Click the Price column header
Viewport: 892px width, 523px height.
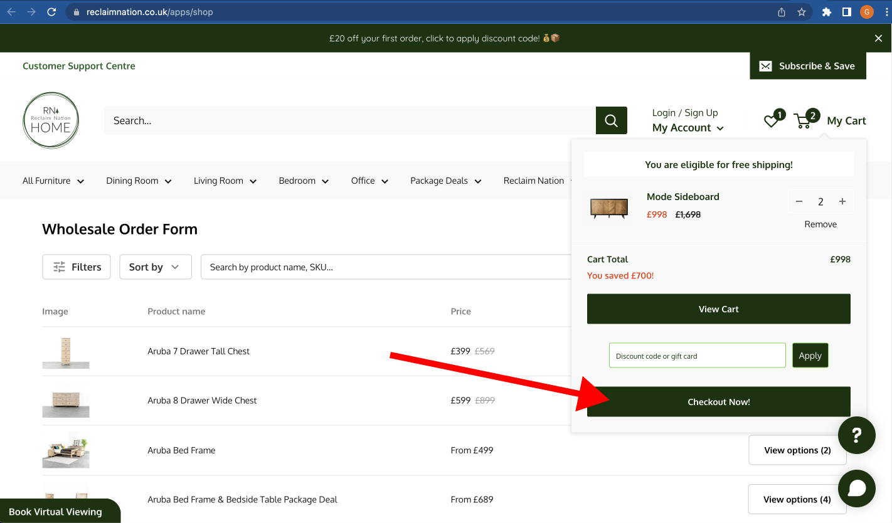[x=460, y=312]
